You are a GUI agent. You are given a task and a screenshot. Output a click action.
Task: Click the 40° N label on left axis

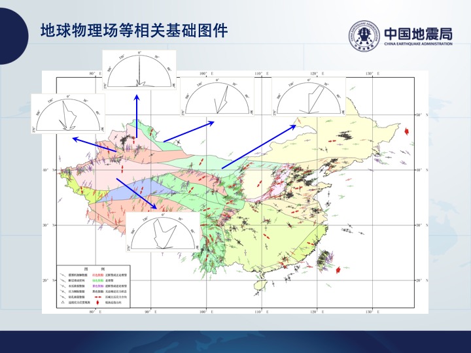pyautogui.click(x=50, y=170)
